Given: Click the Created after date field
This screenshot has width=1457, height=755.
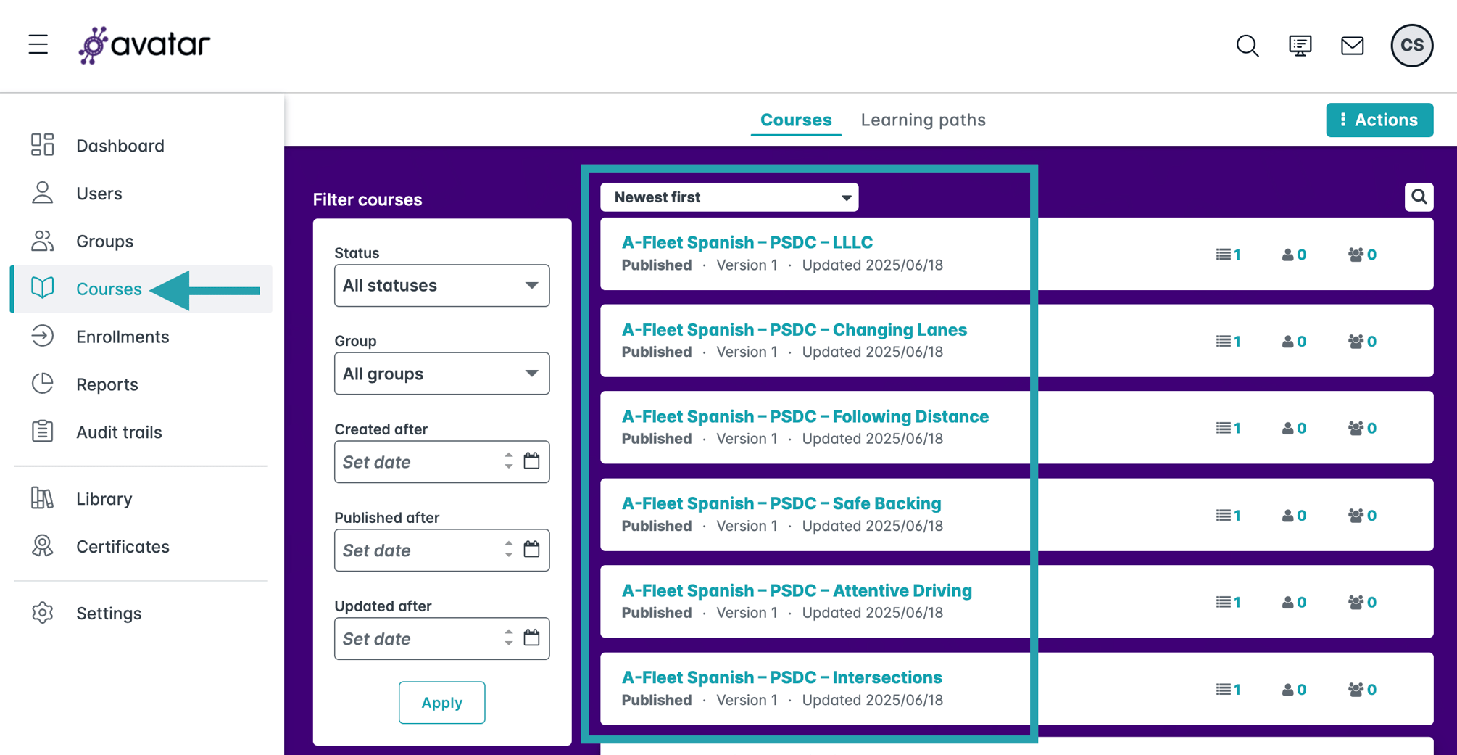Looking at the screenshot, I should click(x=441, y=462).
